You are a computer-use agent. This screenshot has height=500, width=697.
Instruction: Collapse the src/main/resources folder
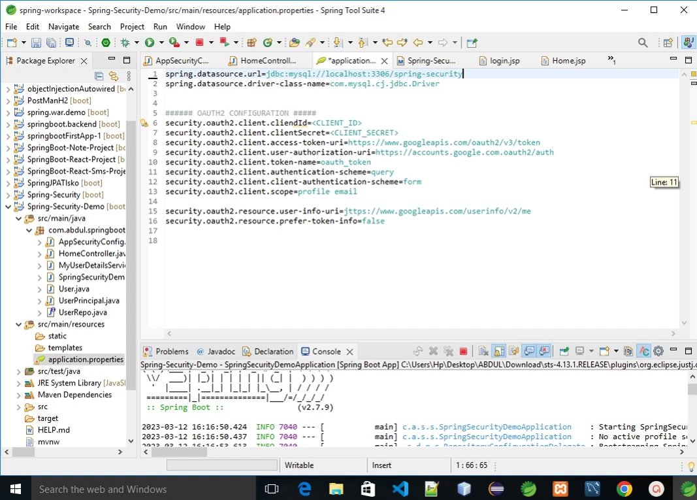19,325
